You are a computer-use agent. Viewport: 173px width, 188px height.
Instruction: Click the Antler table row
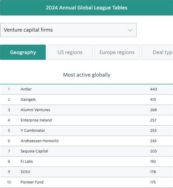click(x=86, y=89)
